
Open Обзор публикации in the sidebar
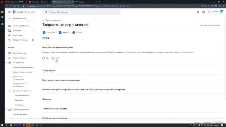point(20,40)
